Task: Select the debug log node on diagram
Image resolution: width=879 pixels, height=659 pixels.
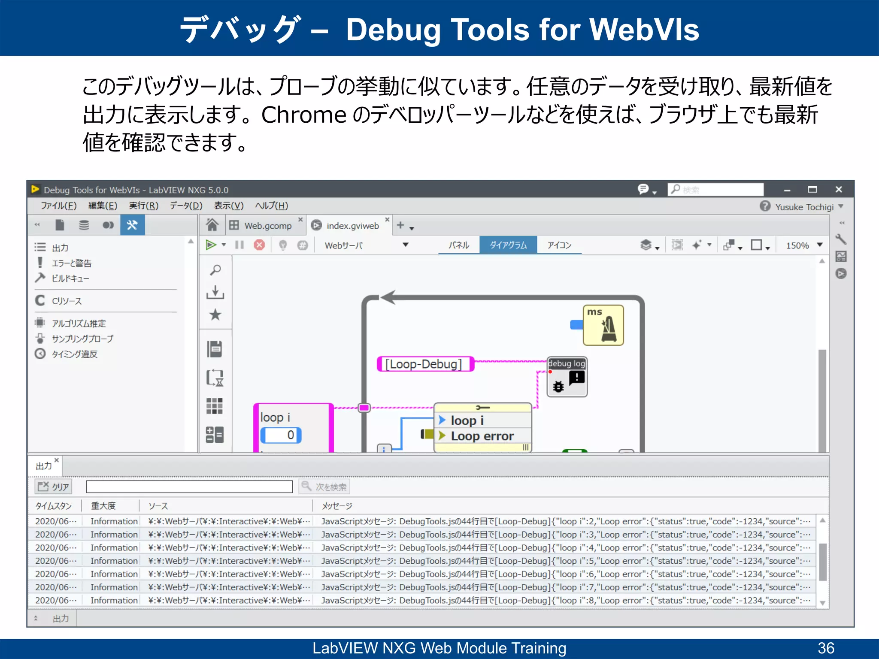Action: click(567, 378)
